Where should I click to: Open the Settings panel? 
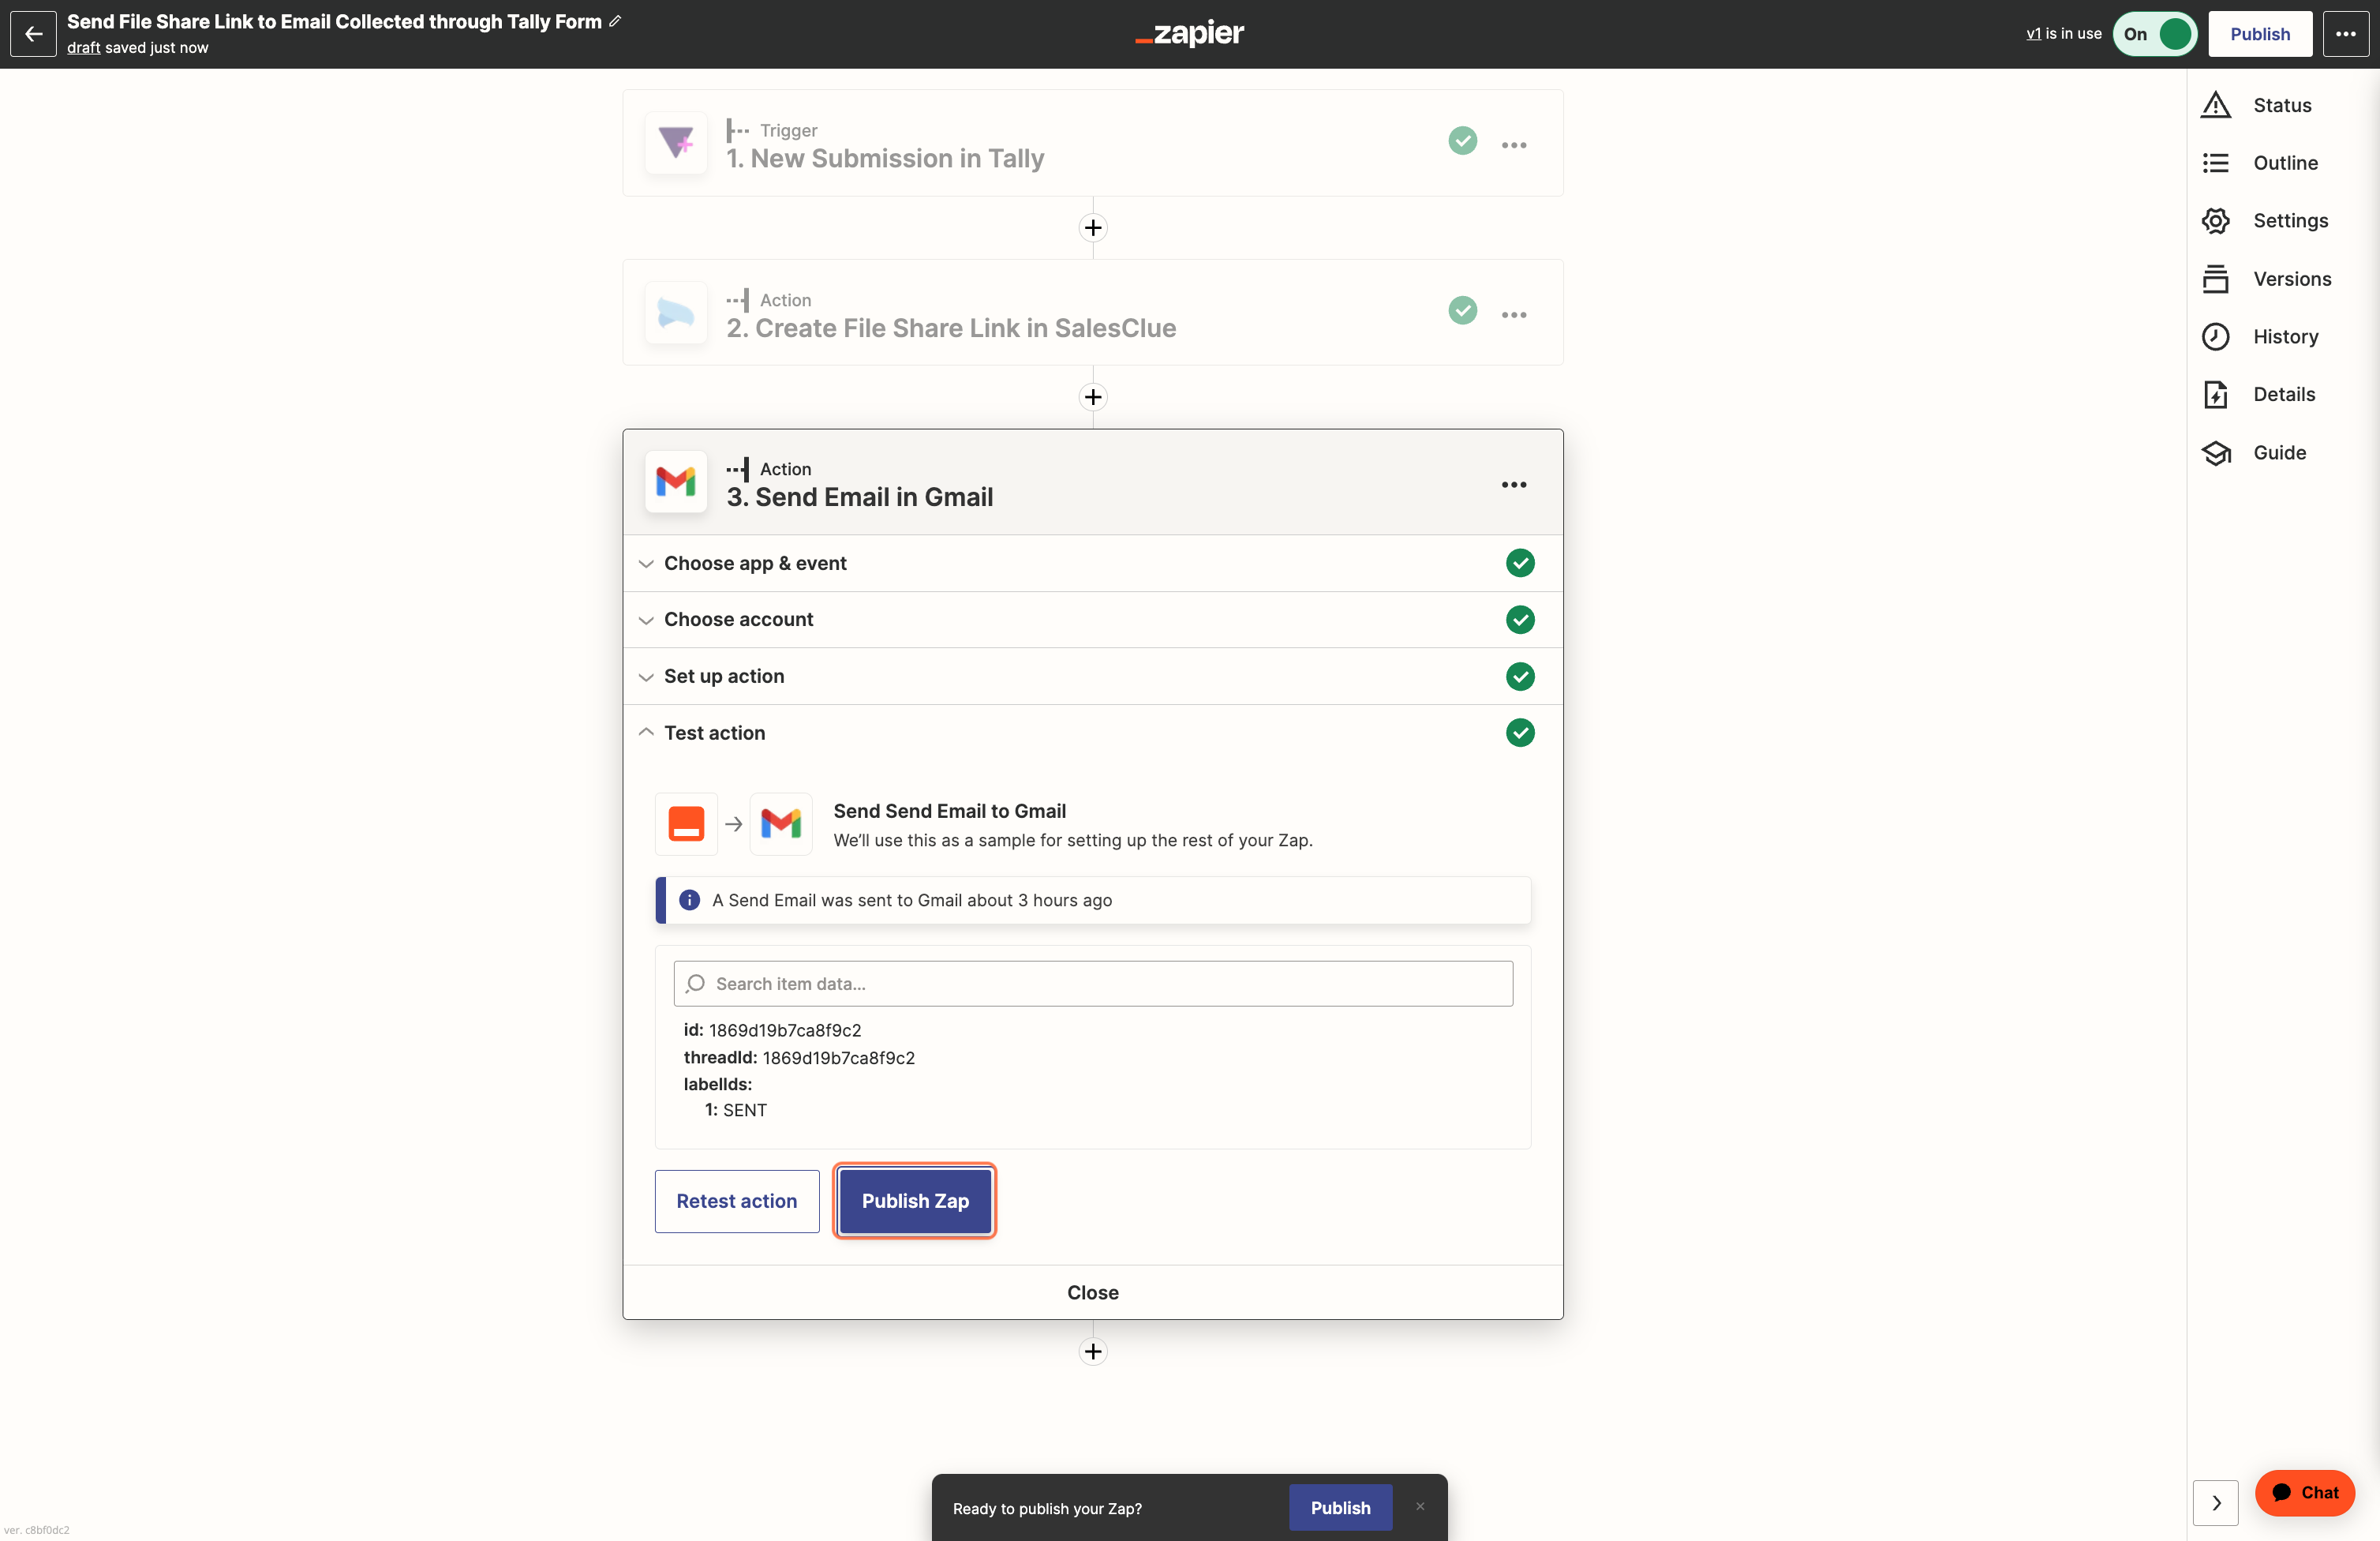point(2265,221)
